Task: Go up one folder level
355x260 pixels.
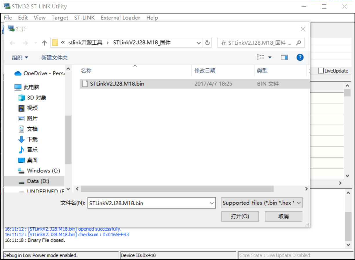Action: [x=44, y=43]
